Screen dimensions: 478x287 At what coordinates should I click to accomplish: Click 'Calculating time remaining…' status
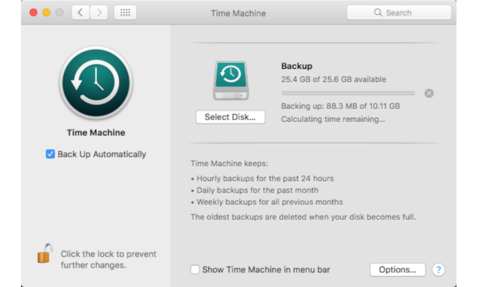[x=333, y=120]
